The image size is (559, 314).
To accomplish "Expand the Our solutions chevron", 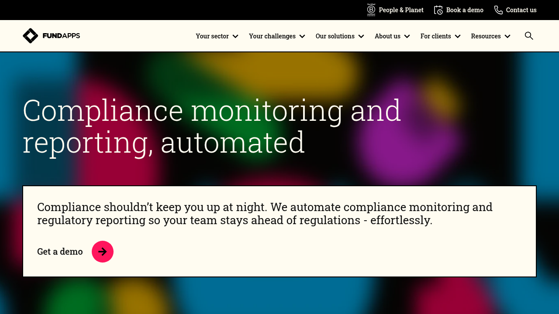I will point(361,36).
